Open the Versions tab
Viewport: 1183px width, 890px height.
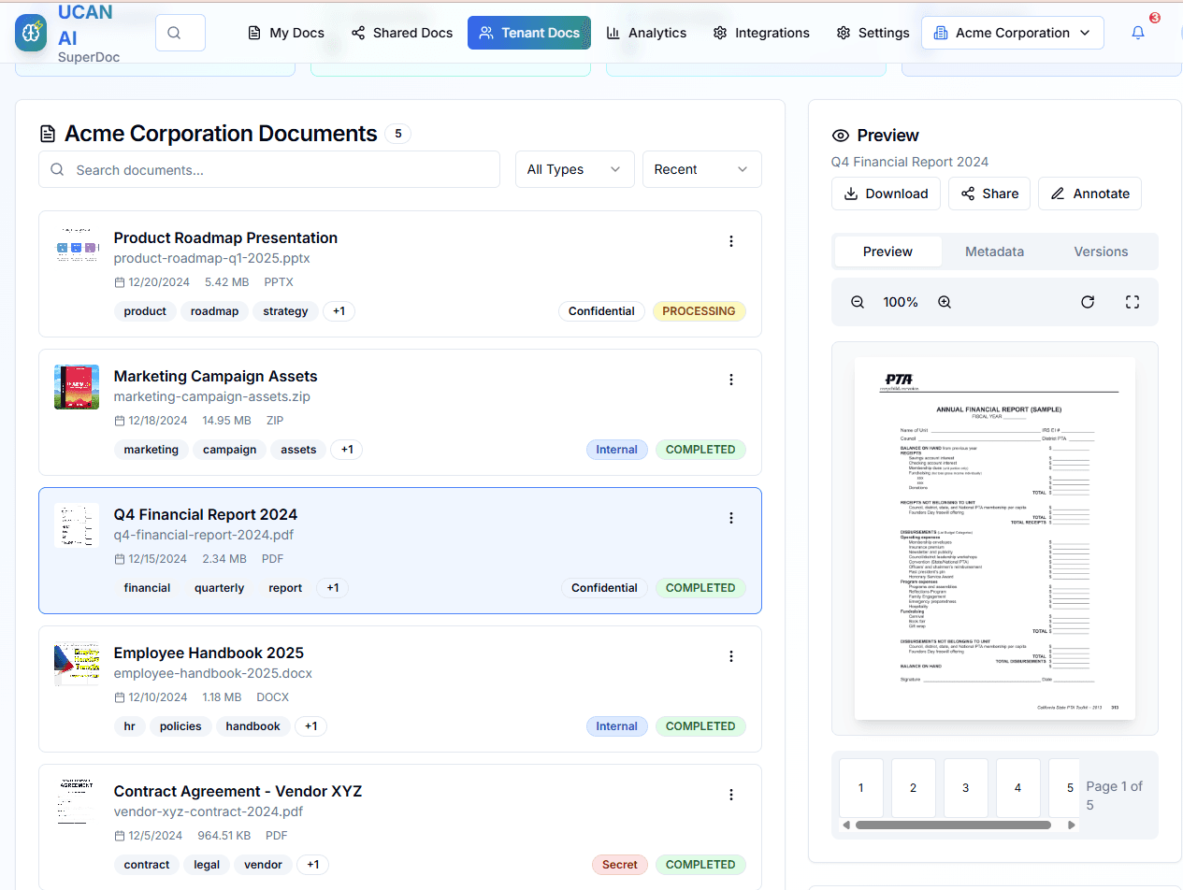(1101, 251)
